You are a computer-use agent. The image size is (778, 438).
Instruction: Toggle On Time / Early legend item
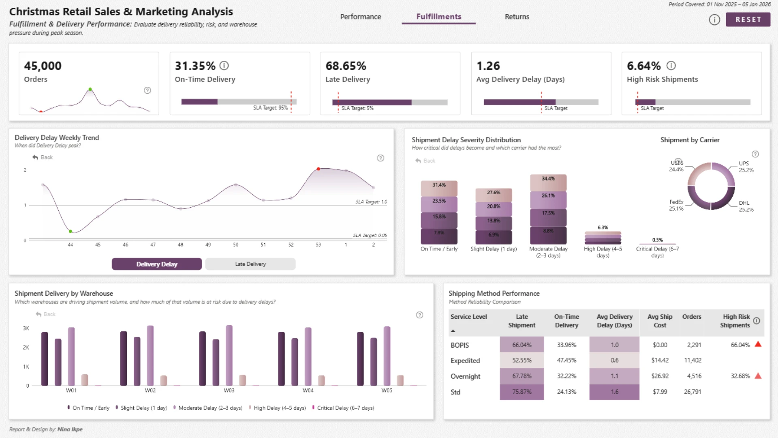tap(88, 408)
